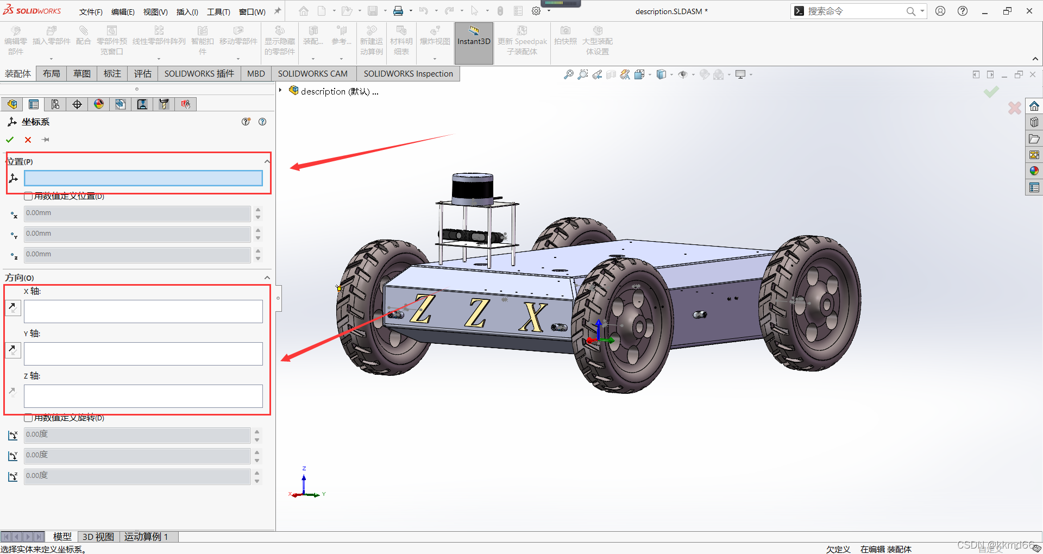Screen dimensions: 1043x554
Task: Open File Explorer task pane icon
Action: coord(1034,138)
